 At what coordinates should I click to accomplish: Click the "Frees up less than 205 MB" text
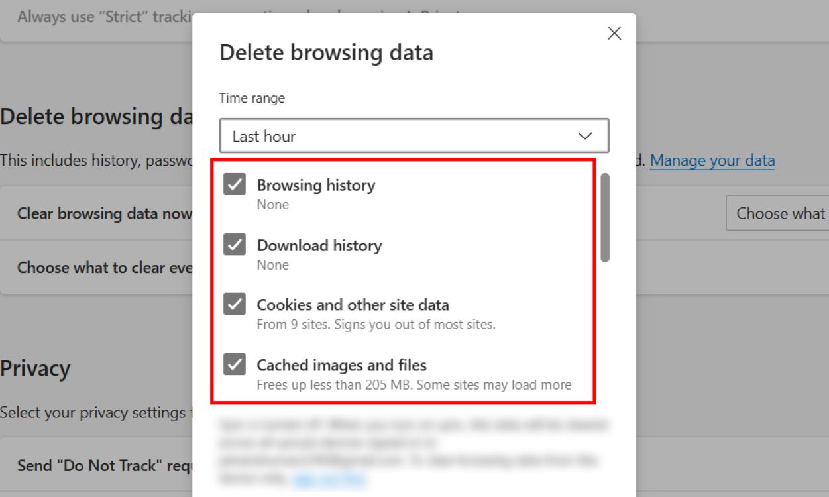(414, 384)
